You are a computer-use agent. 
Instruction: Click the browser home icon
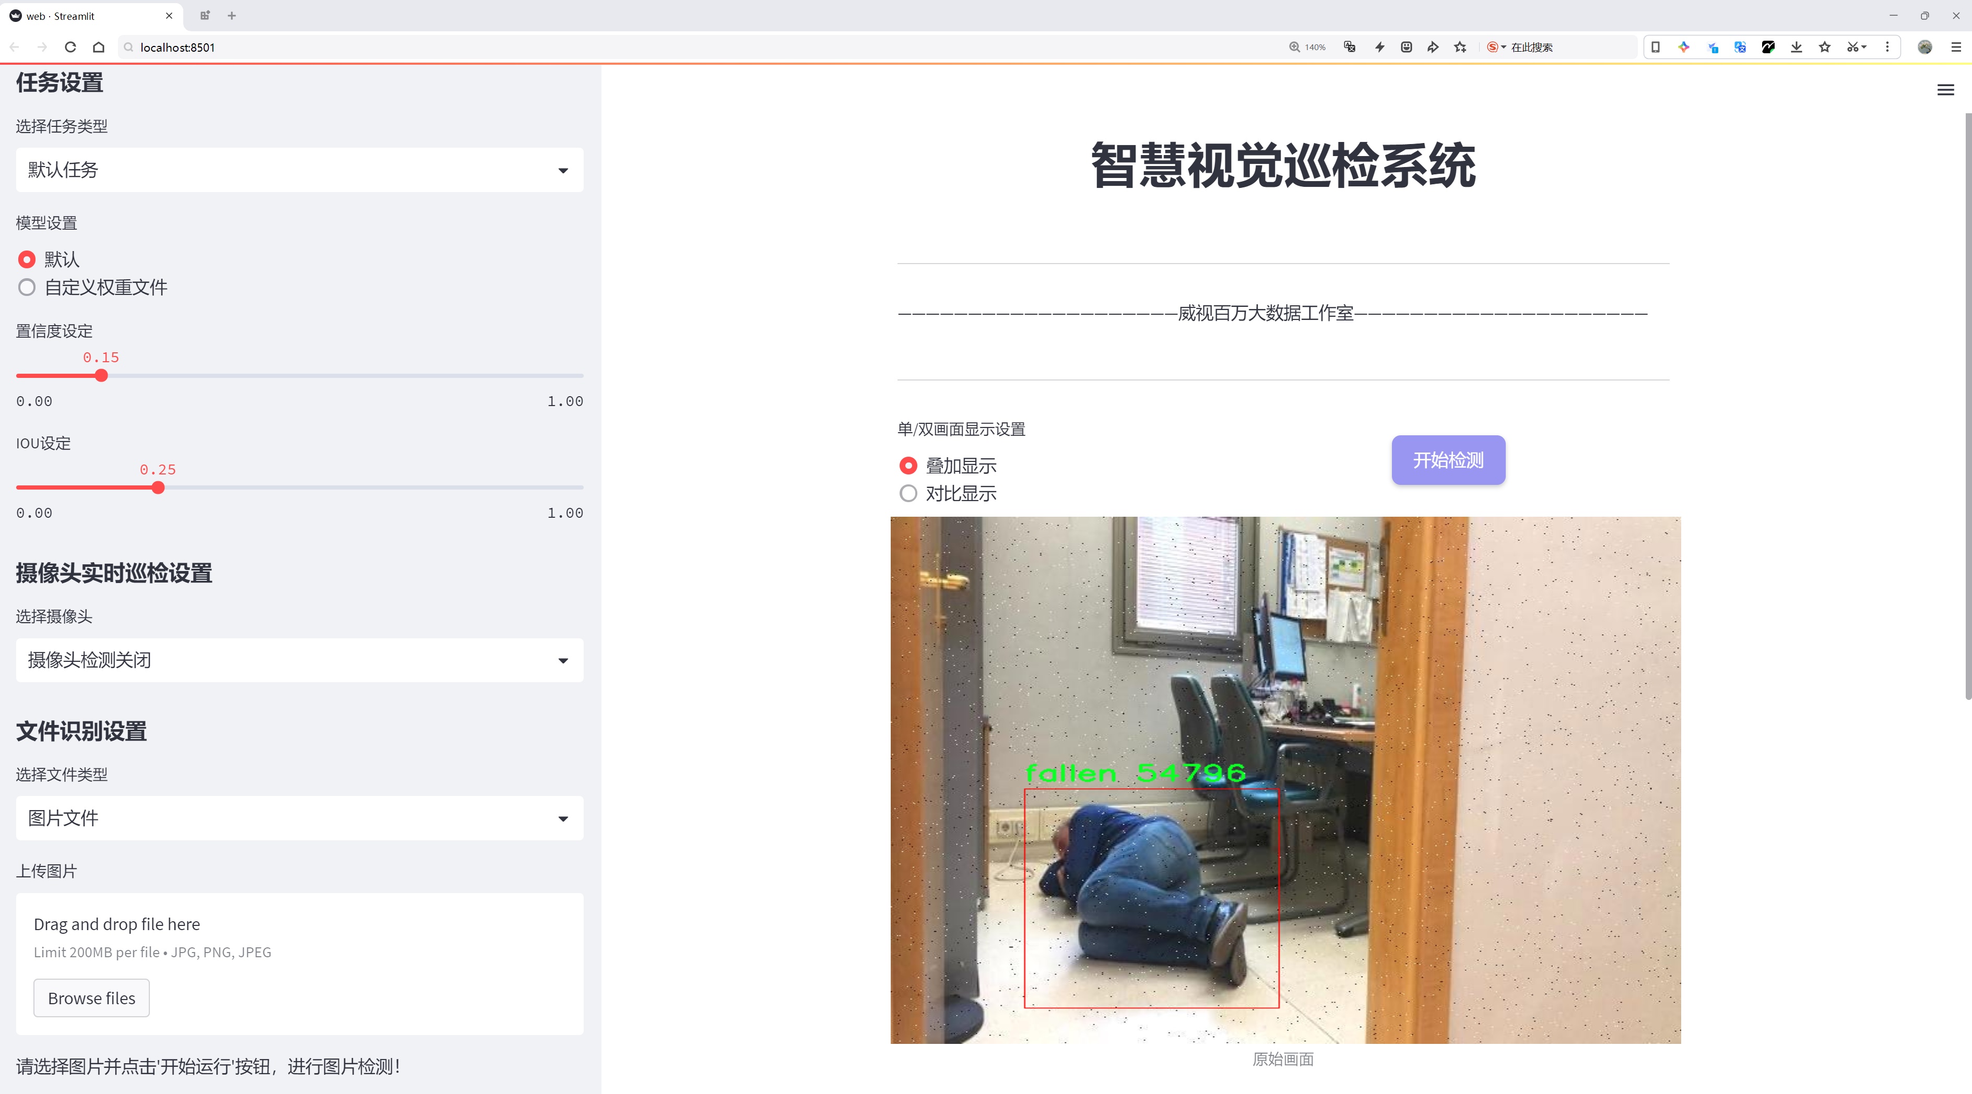(99, 47)
